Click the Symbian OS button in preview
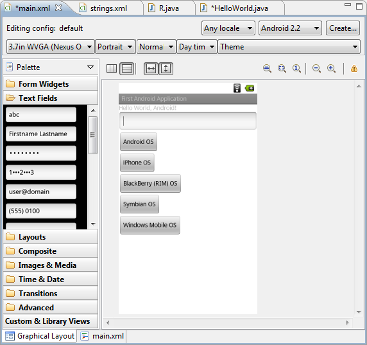Image resolution: width=367 pixels, height=345 pixels. pyautogui.click(x=139, y=204)
